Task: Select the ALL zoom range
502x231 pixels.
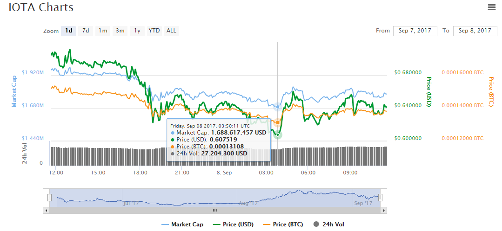Action: (171, 31)
